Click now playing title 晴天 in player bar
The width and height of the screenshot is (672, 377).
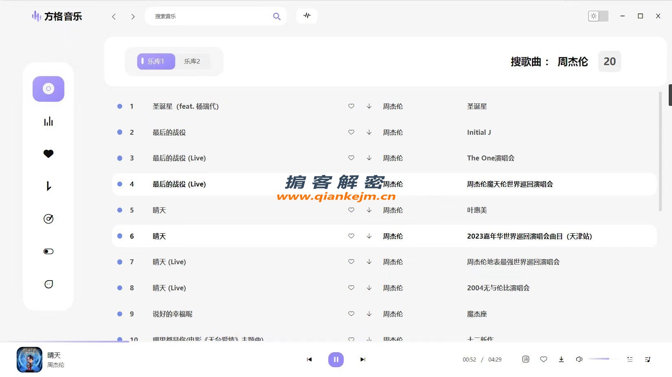[x=54, y=355]
